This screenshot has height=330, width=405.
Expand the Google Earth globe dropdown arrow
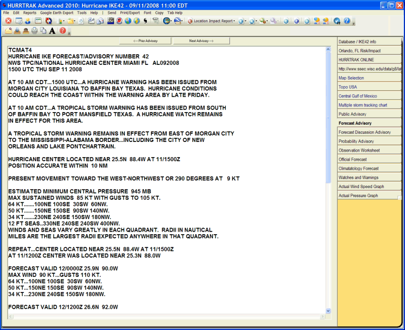point(172,21)
